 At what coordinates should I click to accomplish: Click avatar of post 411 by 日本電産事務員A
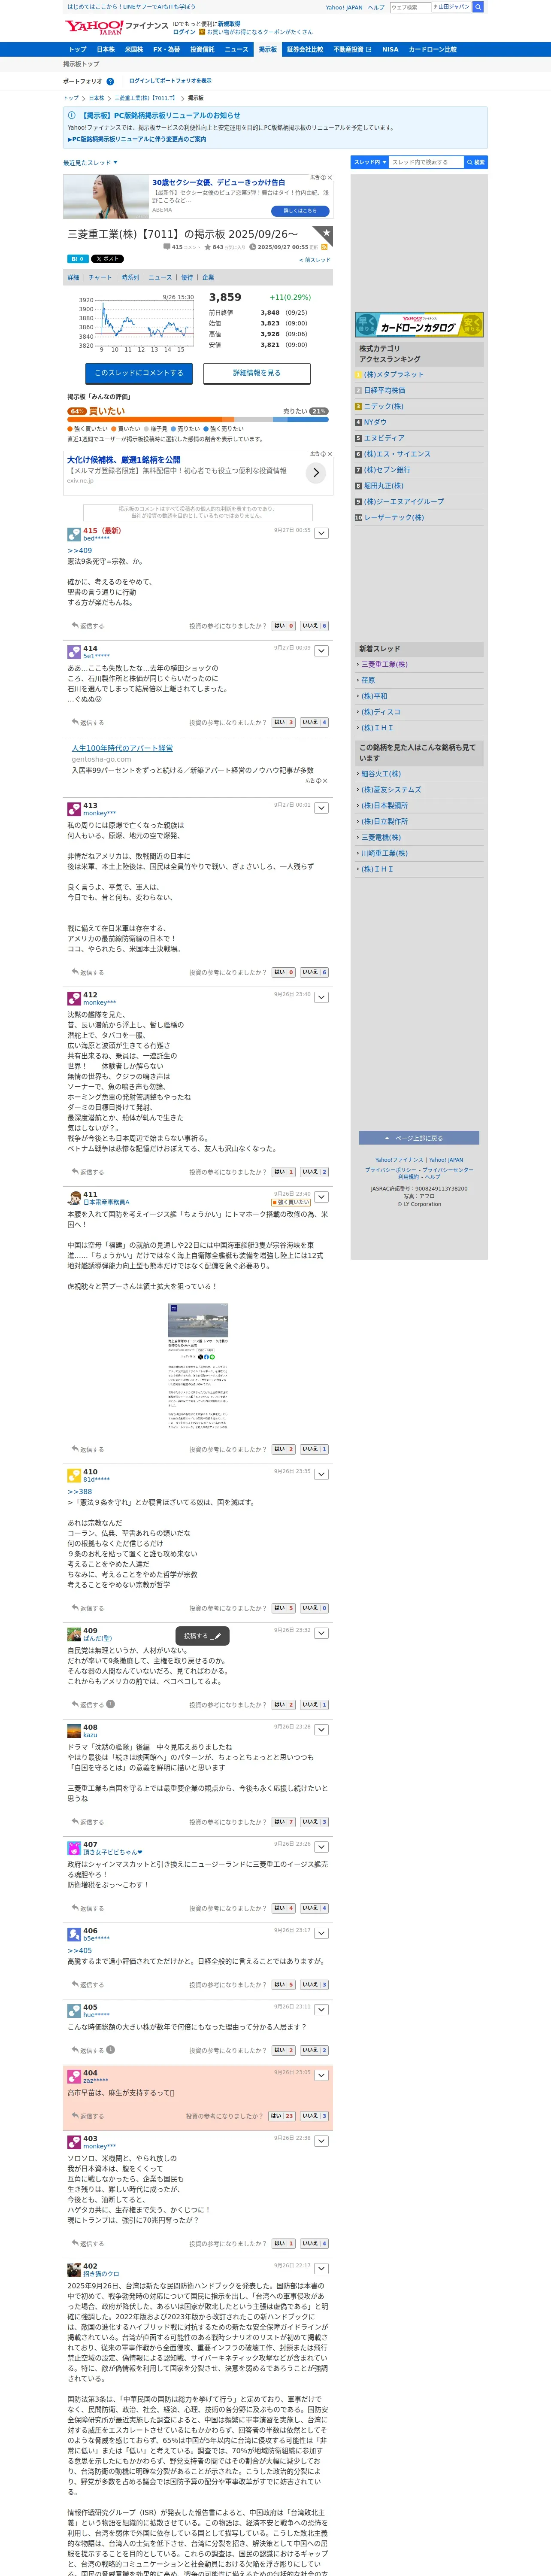point(74,1198)
